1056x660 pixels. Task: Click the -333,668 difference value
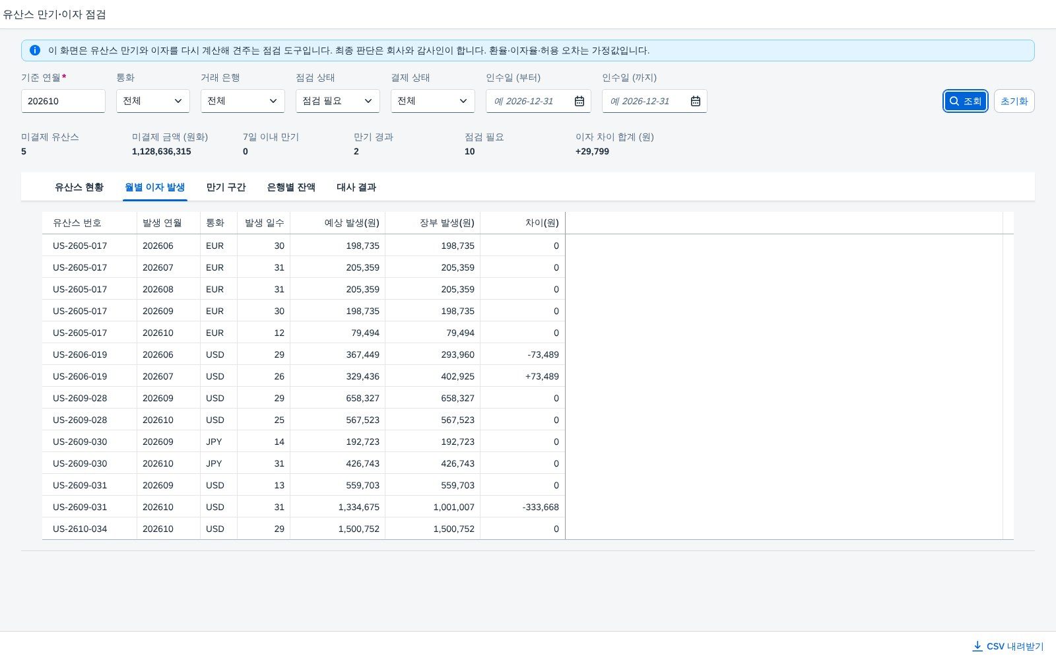point(541,507)
